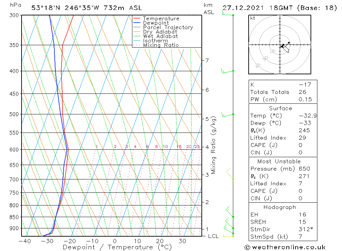Select the wind barb at 400 hPa
This screenshot has width=342, height=251.
point(228,71)
